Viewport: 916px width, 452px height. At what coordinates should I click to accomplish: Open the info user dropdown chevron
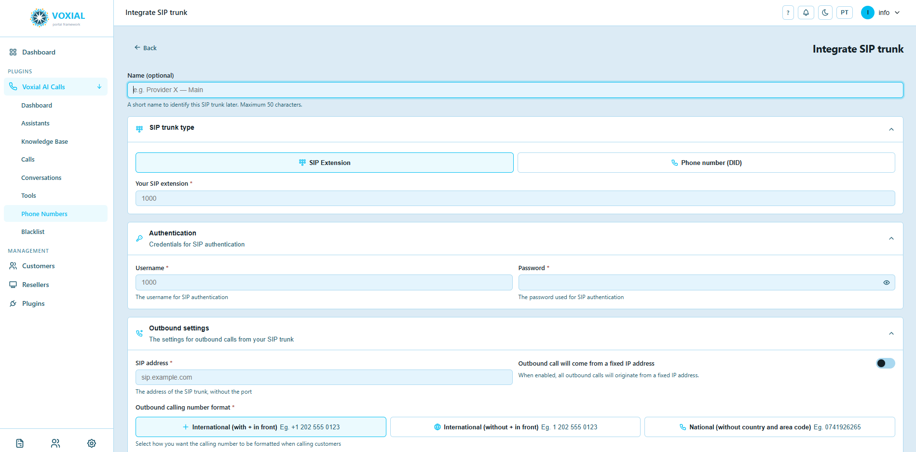pyautogui.click(x=897, y=13)
